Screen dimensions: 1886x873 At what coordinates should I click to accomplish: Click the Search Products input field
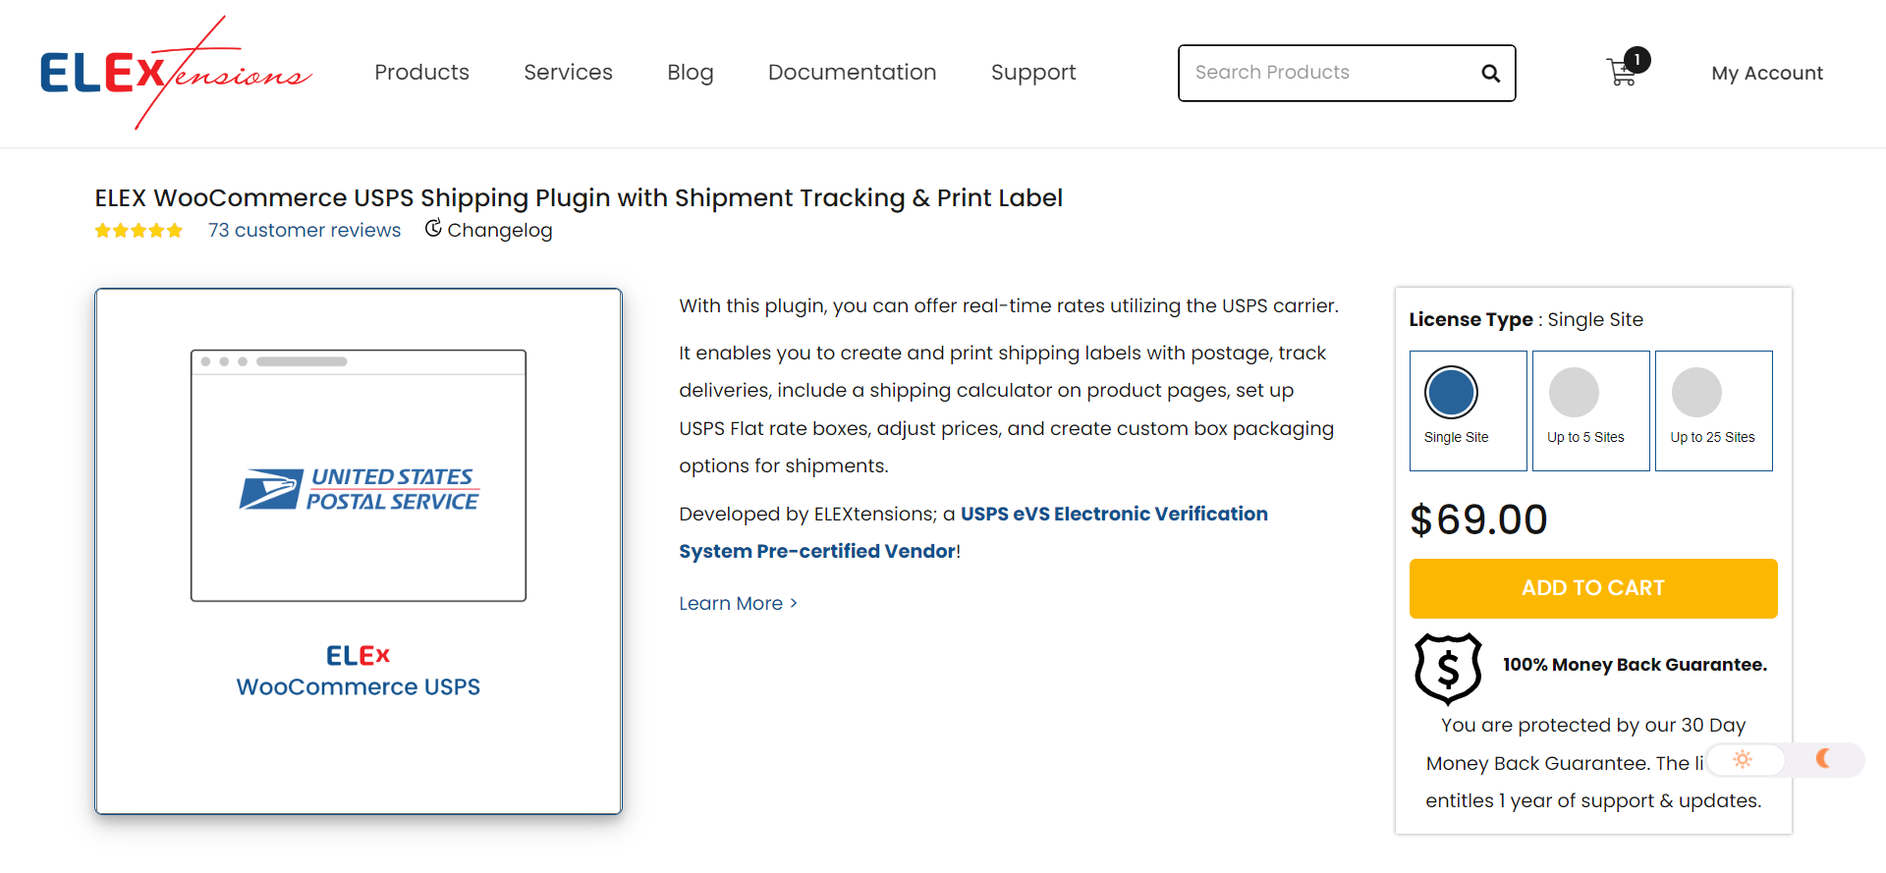1331,73
